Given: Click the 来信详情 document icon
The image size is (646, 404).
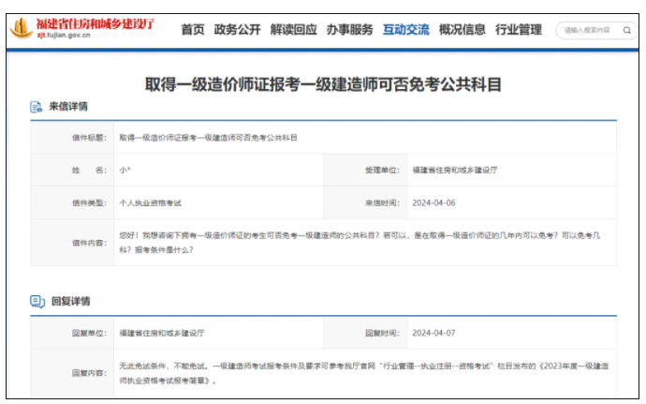Looking at the screenshot, I should click(x=37, y=107).
